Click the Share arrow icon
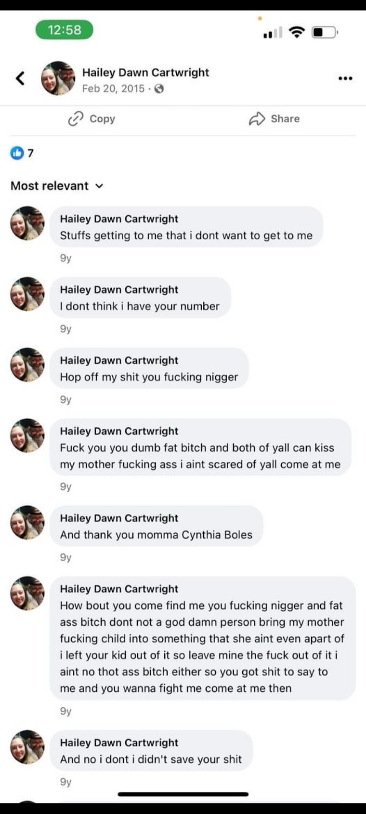 257,119
